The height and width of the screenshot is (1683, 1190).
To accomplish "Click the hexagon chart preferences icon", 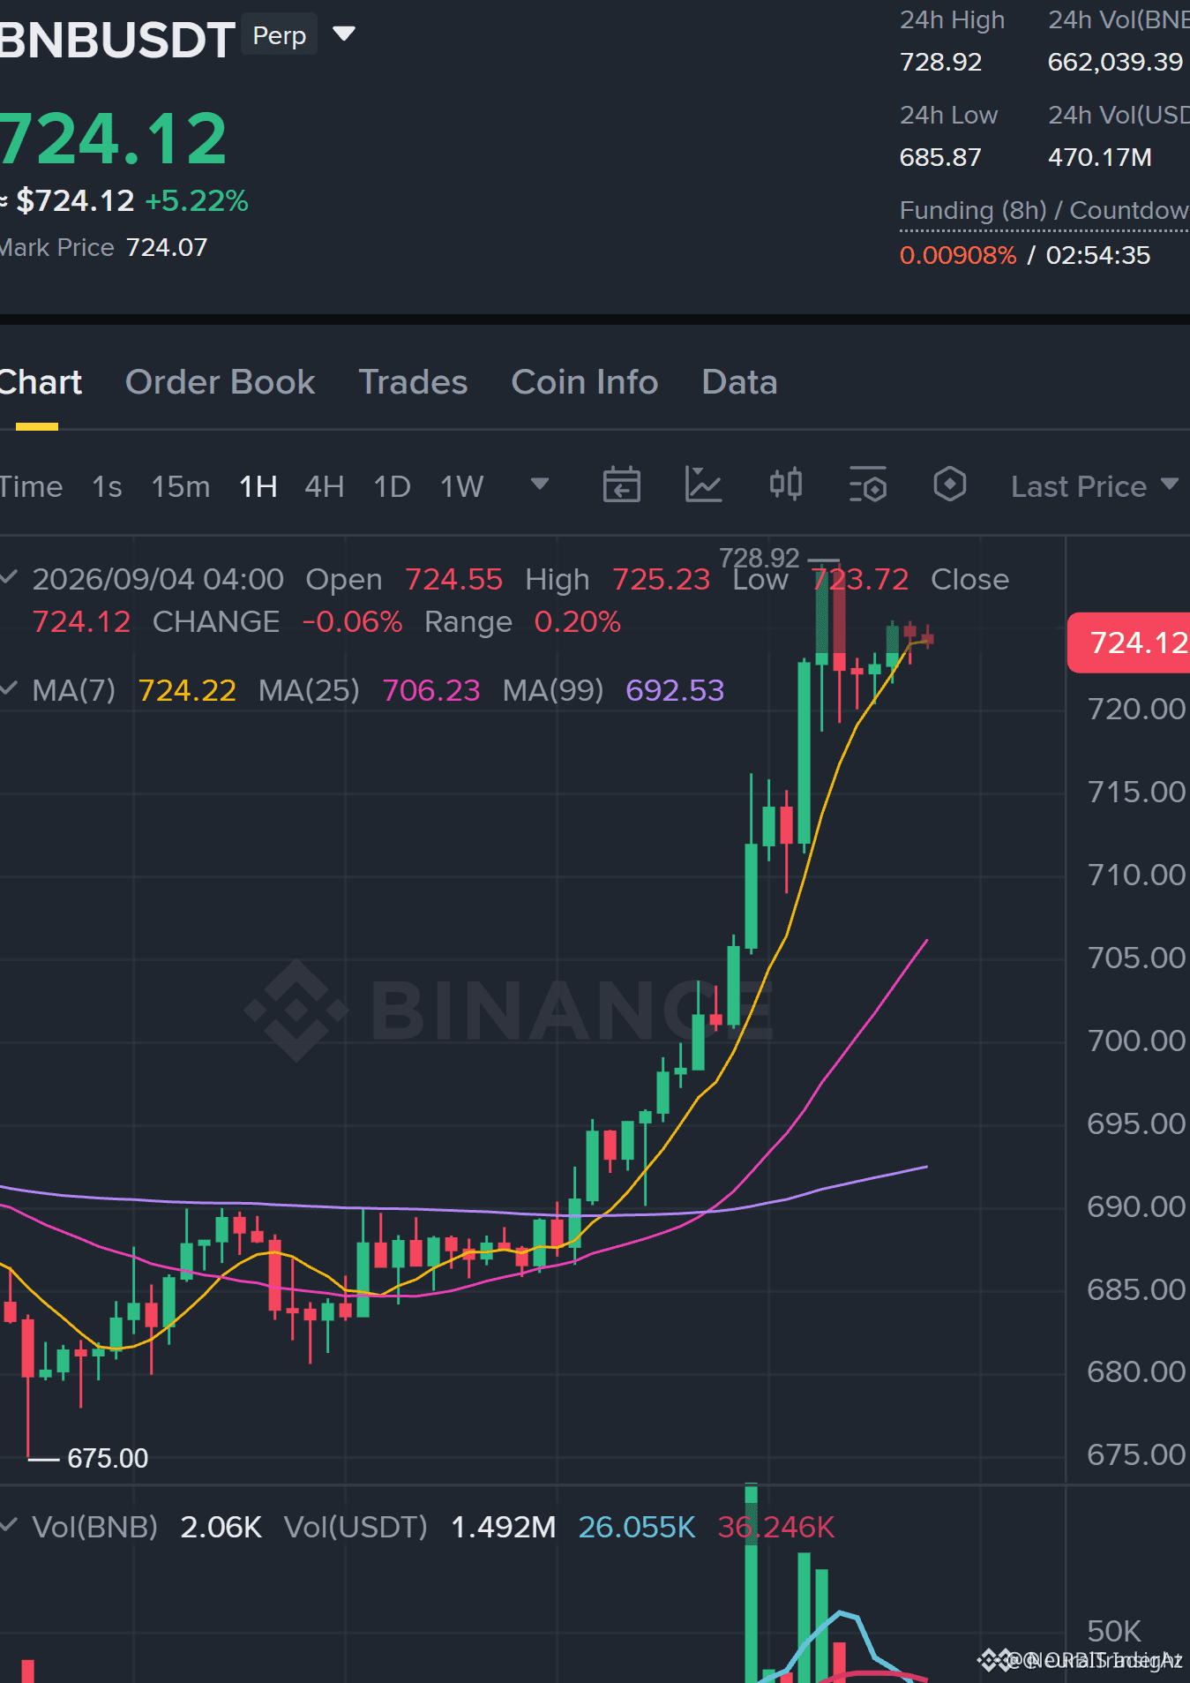I will 950,484.
